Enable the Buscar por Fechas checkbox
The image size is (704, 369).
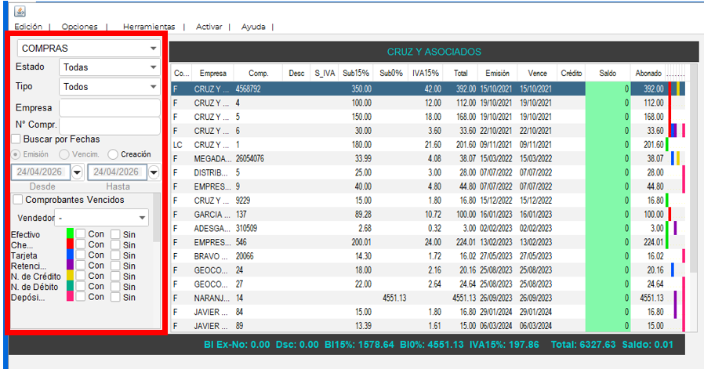tap(16, 139)
